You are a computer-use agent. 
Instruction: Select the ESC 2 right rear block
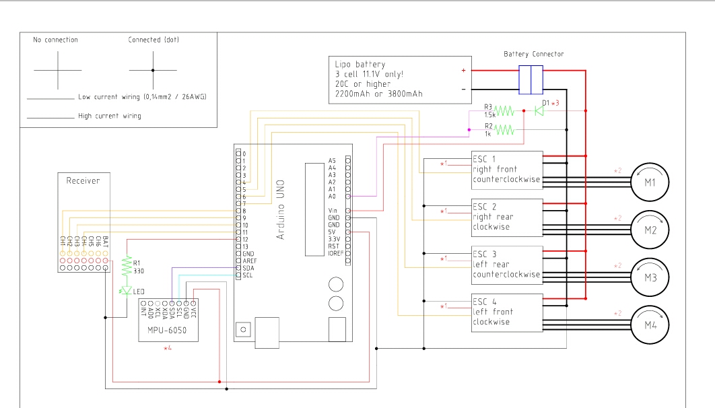[x=507, y=217]
